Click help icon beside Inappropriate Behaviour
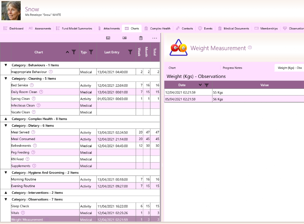Screen dimensions: 304x224 pos(50,72)
